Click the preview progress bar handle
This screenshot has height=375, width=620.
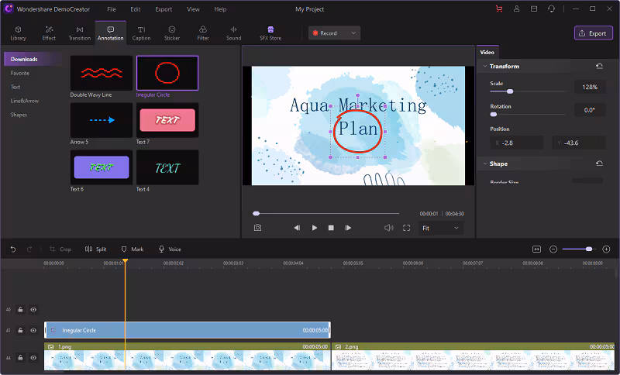[257, 213]
